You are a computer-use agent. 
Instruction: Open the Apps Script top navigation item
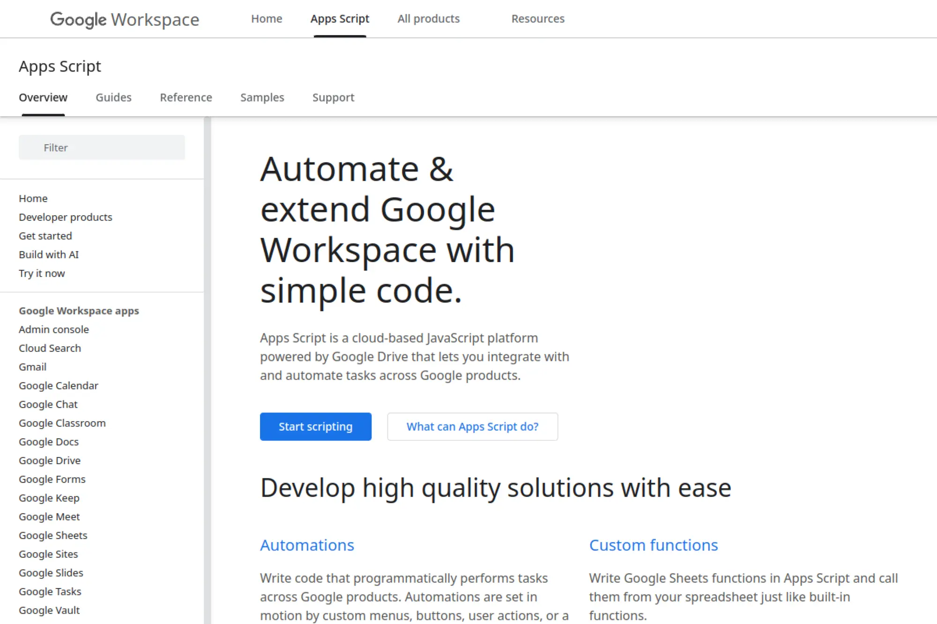[339, 19]
